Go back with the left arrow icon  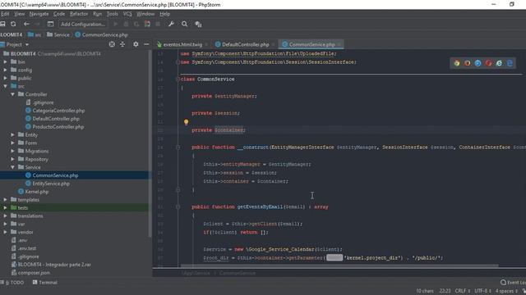pyautogui.click(x=26, y=24)
